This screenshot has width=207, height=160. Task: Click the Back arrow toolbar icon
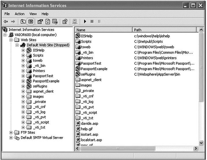[6, 21]
